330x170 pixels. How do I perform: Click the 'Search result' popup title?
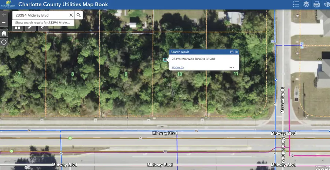pos(180,52)
